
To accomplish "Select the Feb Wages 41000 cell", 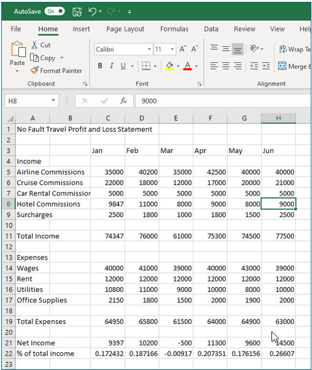I will 142,268.
